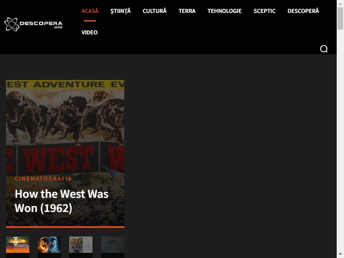This screenshot has height=258, width=344.
Task: Go to the Știință section
Action: [120, 11]
